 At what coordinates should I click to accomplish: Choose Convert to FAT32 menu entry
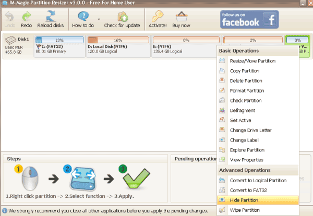pos(258,190)
